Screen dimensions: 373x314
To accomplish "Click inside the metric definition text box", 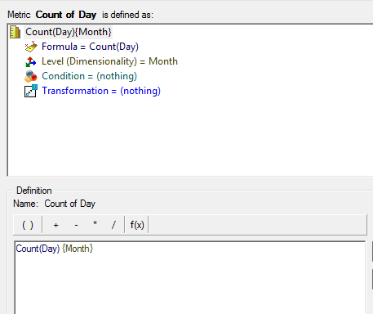I will [x=190, y=277].
